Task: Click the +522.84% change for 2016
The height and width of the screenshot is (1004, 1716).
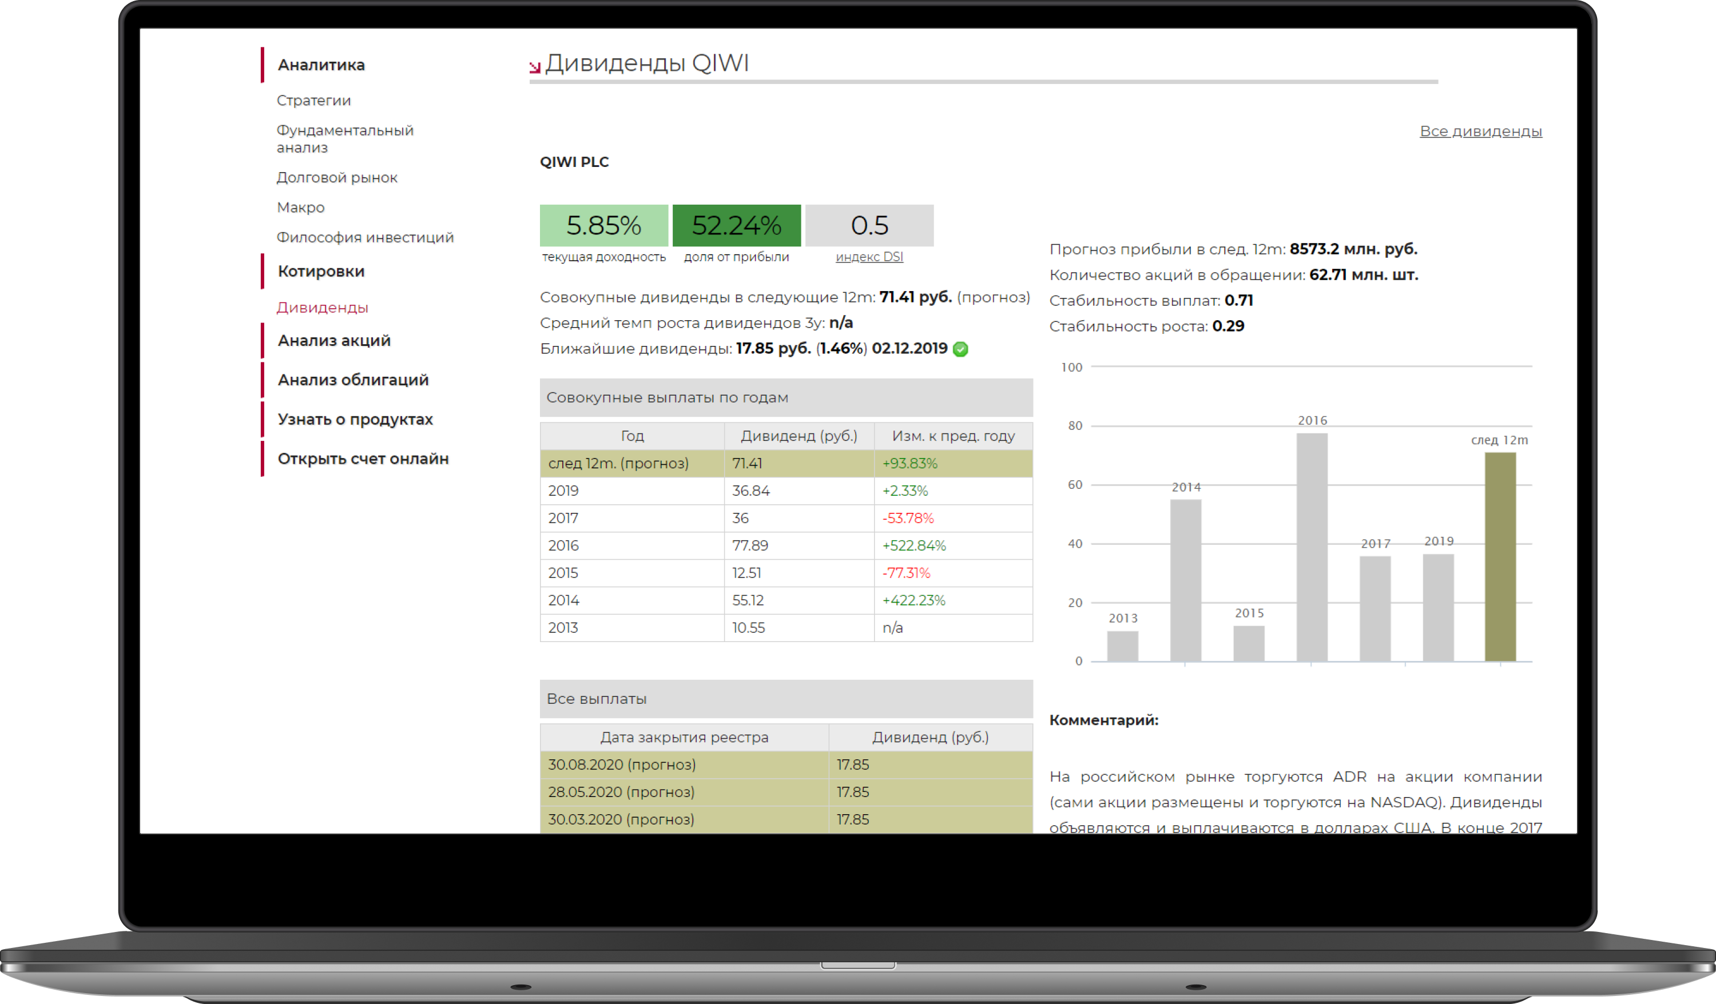Action: [914, 546]
